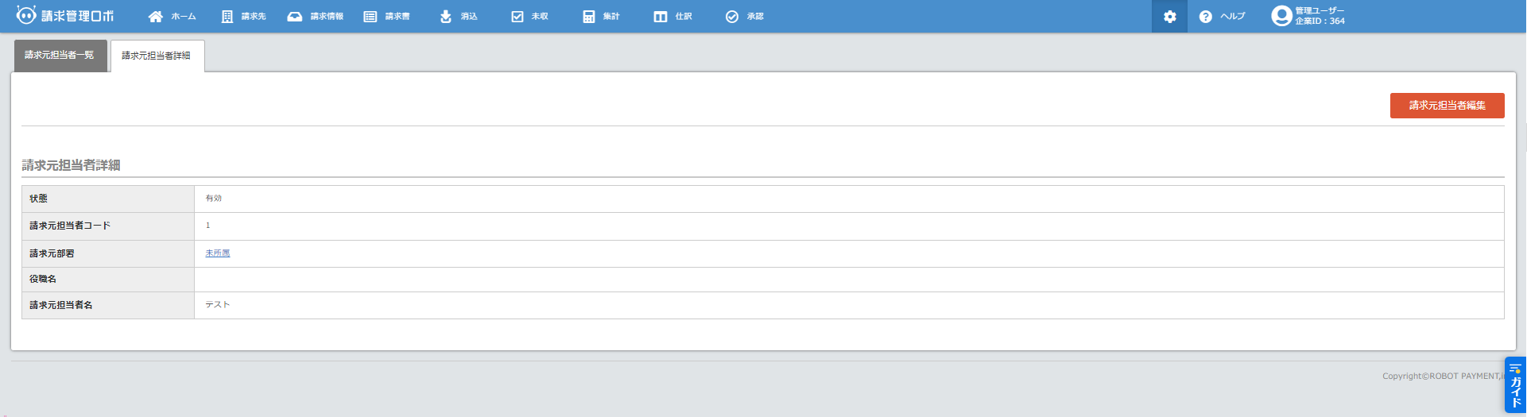The image size is (1527, 417).
Task: Follow the 未所属 department link
Action: (x=217, y=253)
